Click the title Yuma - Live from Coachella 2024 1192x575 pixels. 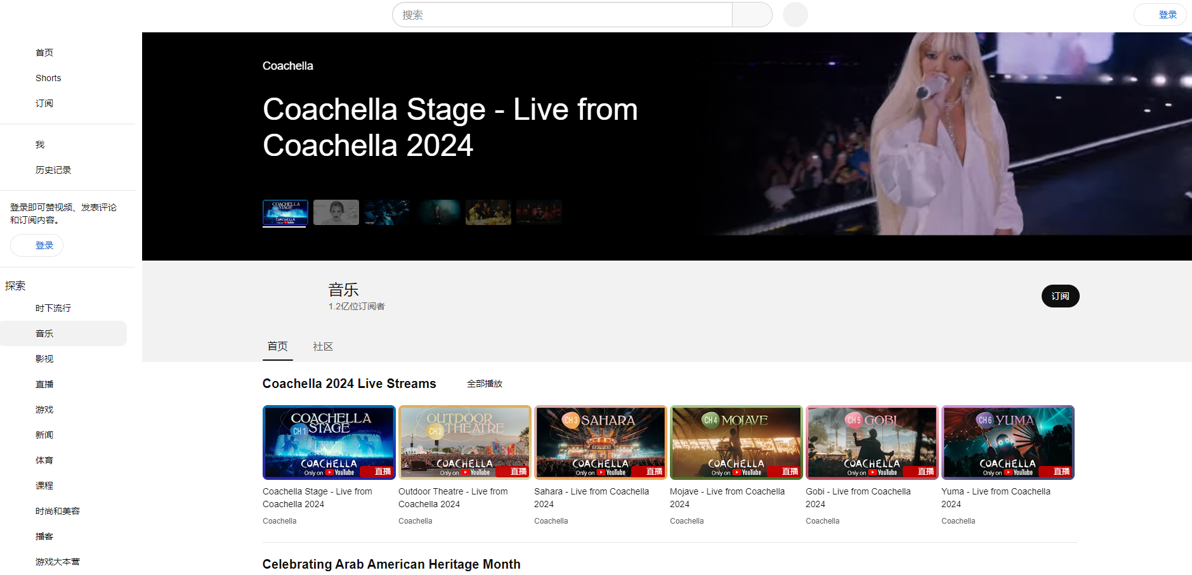[996, 498]
